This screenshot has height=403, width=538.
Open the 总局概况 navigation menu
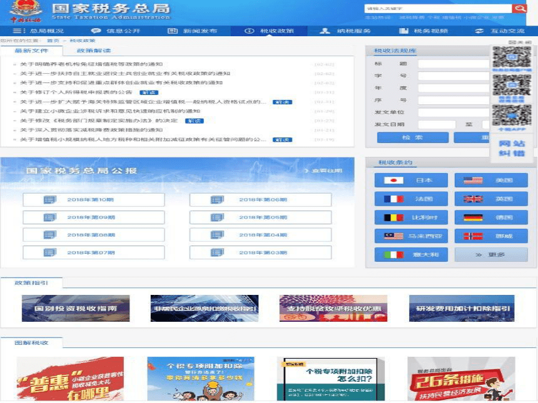click(38, 31)
